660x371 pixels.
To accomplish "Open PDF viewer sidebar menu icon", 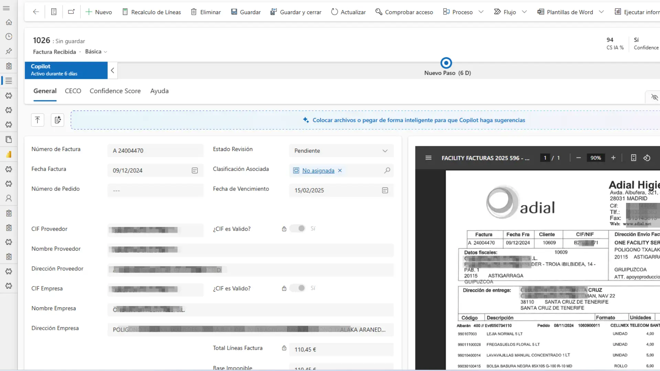I will [428, 158].
